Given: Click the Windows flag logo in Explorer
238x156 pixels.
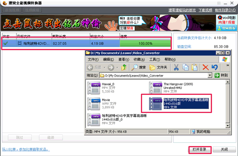Looking at the screenshot, I should tap(225, 60).
